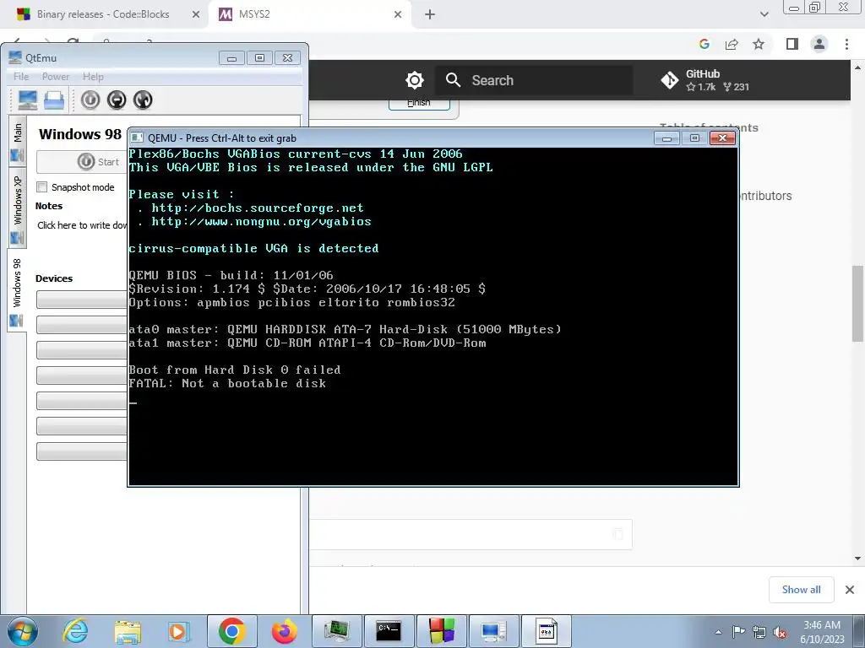Enable the Snapshot mode checkbox

point(42,187)
